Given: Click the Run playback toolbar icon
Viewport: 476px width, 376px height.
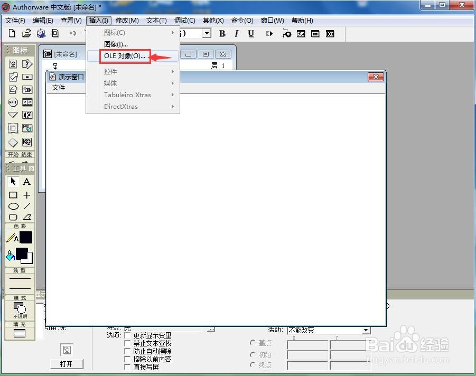Looking at the screenshot, I should (x=269, y=34).
